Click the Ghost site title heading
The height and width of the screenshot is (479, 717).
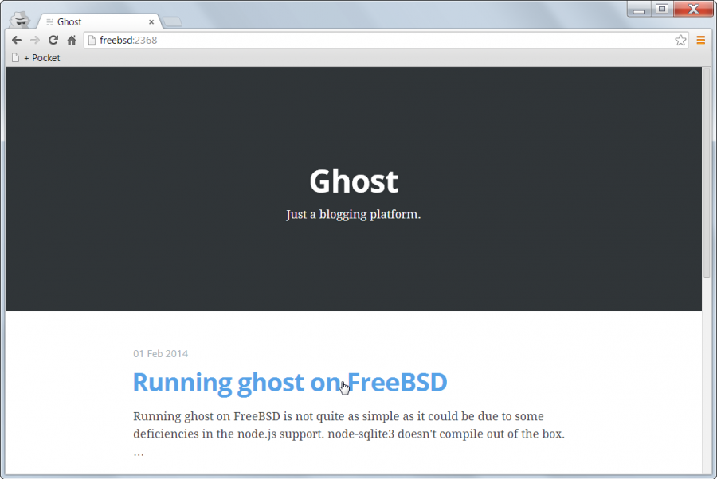[353, 181]
